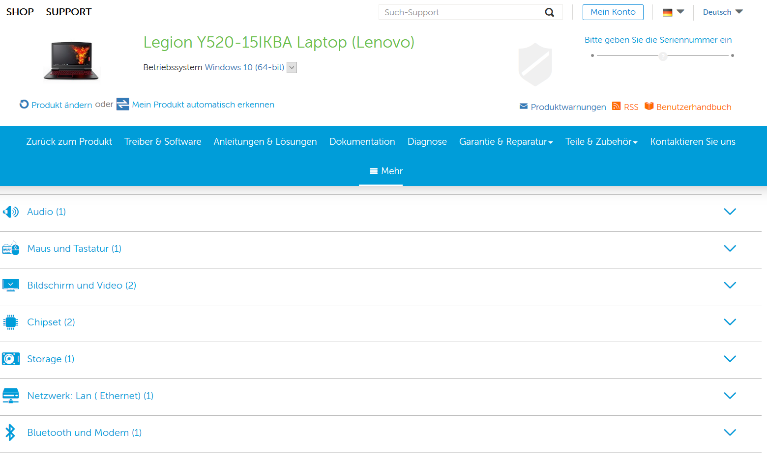Open the Storage (1) category
This screenshot has height=454, width=767.
point(51,359)
